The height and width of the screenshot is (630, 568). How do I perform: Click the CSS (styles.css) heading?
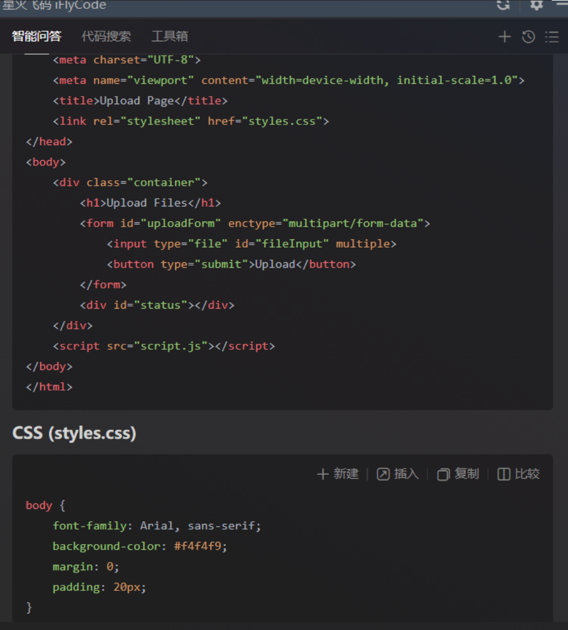pos(74,433)
